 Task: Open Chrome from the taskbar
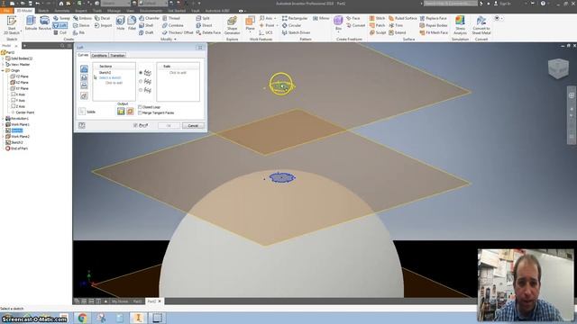pyautogui.click(x=82, y=318)
